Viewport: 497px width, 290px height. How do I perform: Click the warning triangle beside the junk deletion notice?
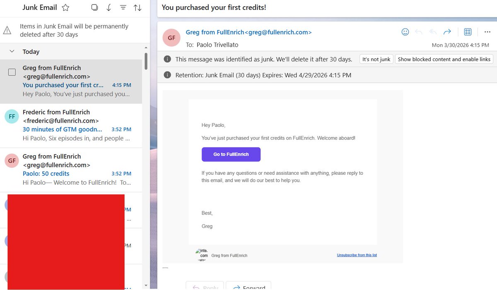click(x=7, y=30)
